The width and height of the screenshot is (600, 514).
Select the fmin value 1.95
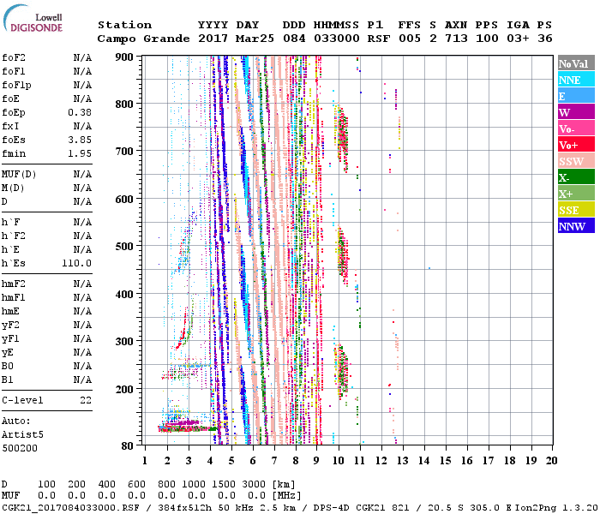[80, 153]
